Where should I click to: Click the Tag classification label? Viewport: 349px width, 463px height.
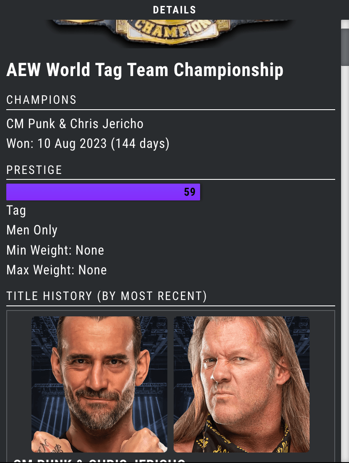(x=16, y=210)
